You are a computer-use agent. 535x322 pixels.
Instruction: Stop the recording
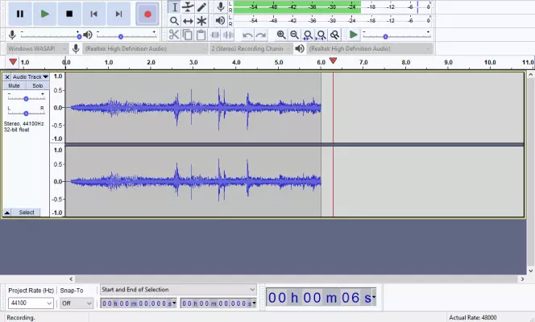69,14
